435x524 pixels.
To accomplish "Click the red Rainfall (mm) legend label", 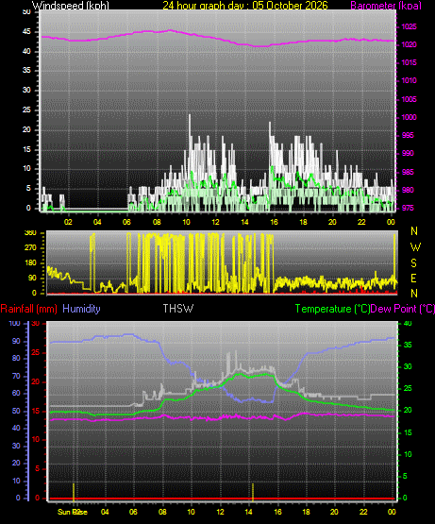I will coord(28,309).
